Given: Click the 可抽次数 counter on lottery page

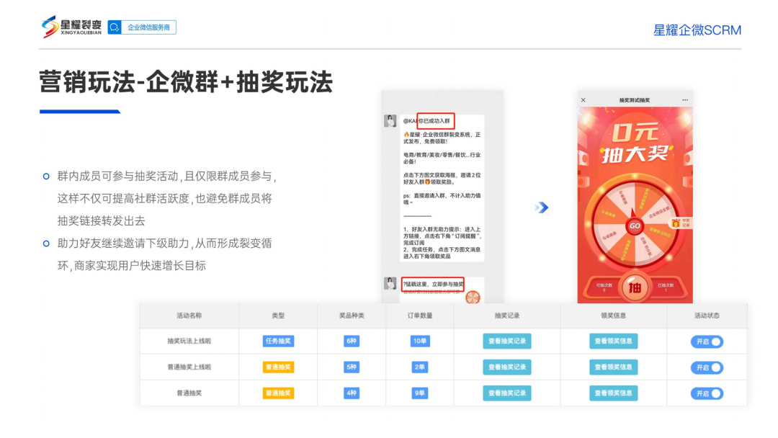Looking at the screenshot, I should coord(604,287).
